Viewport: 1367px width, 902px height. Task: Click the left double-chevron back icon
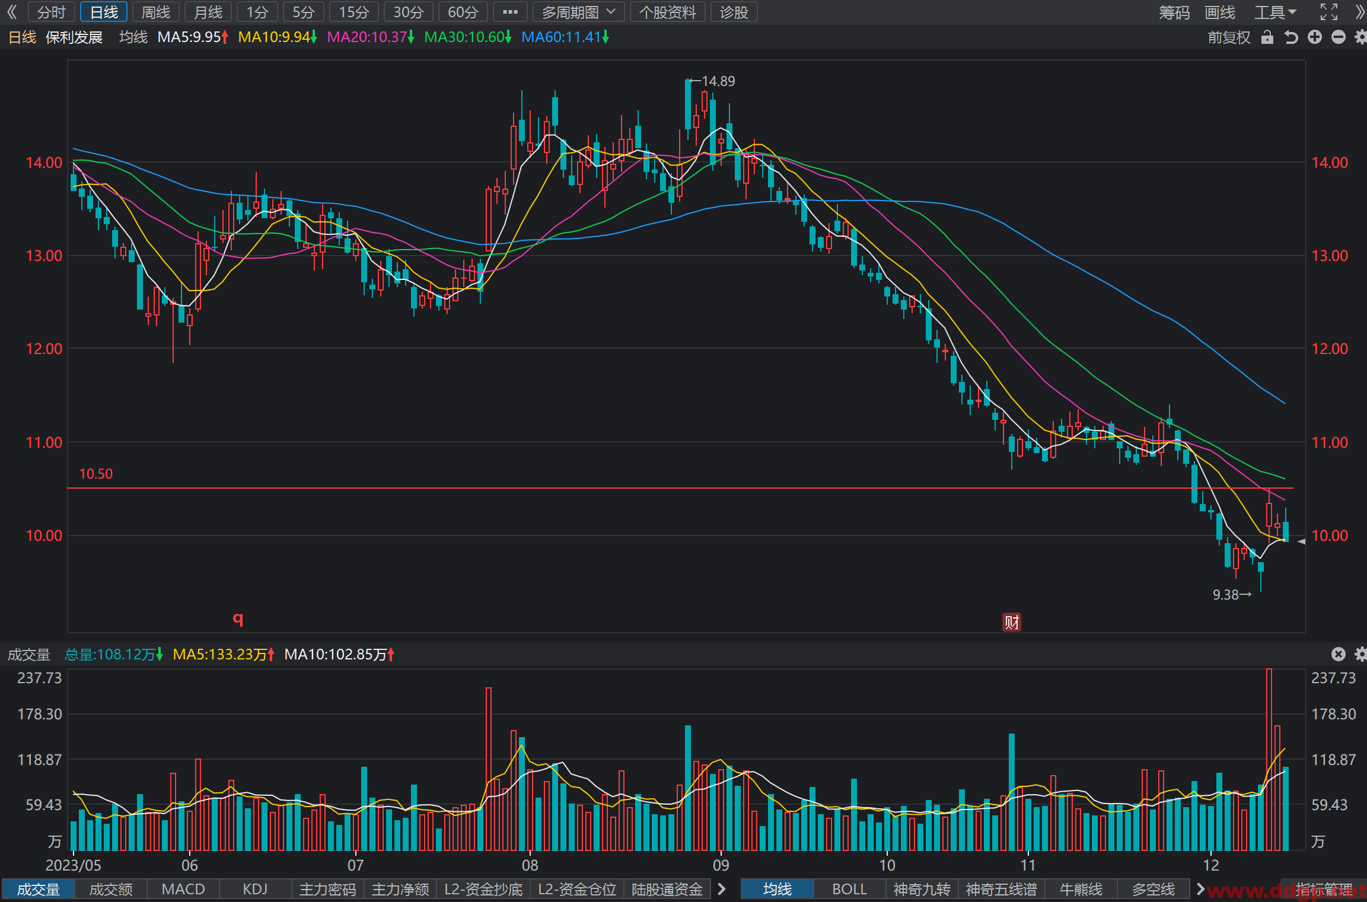click(12, 12)
